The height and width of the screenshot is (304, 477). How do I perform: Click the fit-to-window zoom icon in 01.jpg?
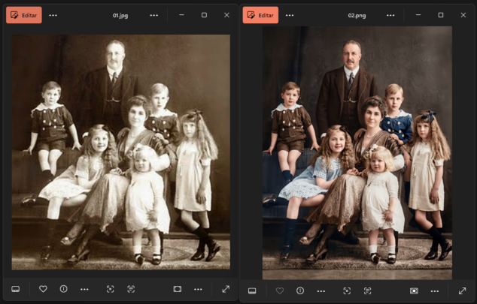tap(178, 289)
